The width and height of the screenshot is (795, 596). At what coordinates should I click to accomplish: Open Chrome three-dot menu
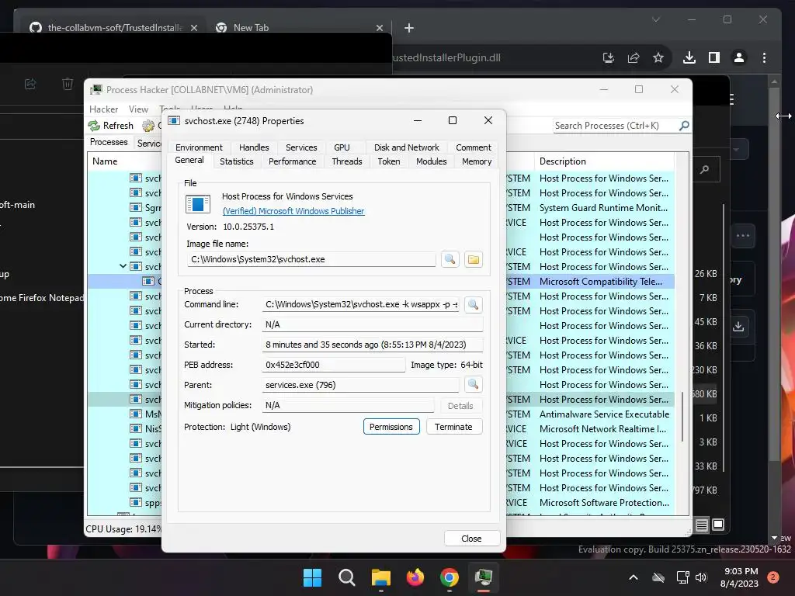tap(764, 57)
